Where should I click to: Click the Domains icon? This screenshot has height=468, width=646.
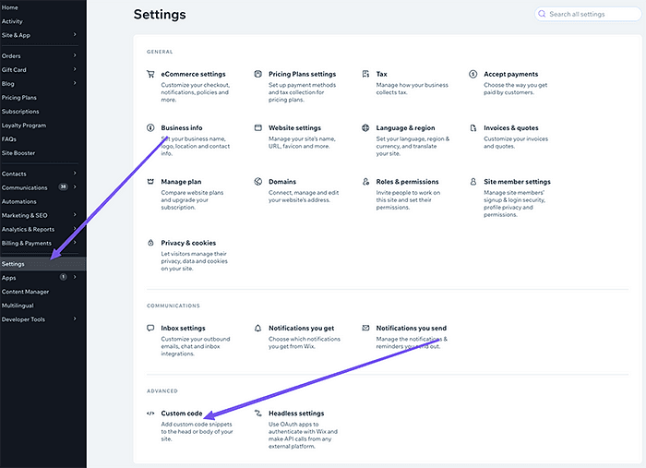(x=258, y=182)
